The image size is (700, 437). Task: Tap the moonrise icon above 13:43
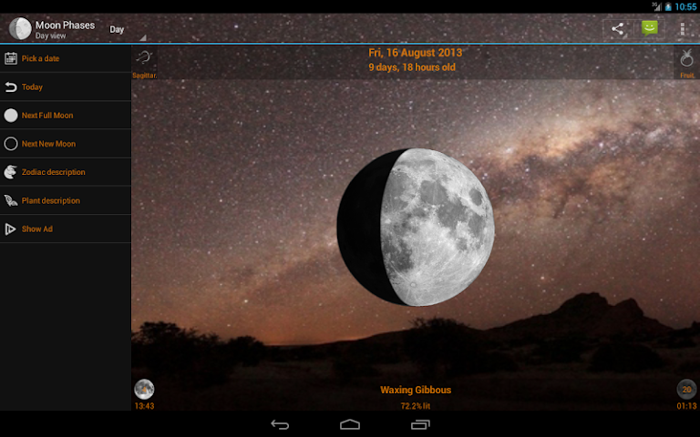144,389
